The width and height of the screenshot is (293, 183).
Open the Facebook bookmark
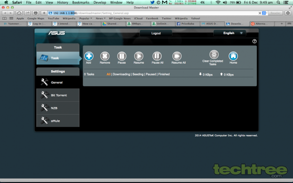pyautogui.click(x=152, y=18)
